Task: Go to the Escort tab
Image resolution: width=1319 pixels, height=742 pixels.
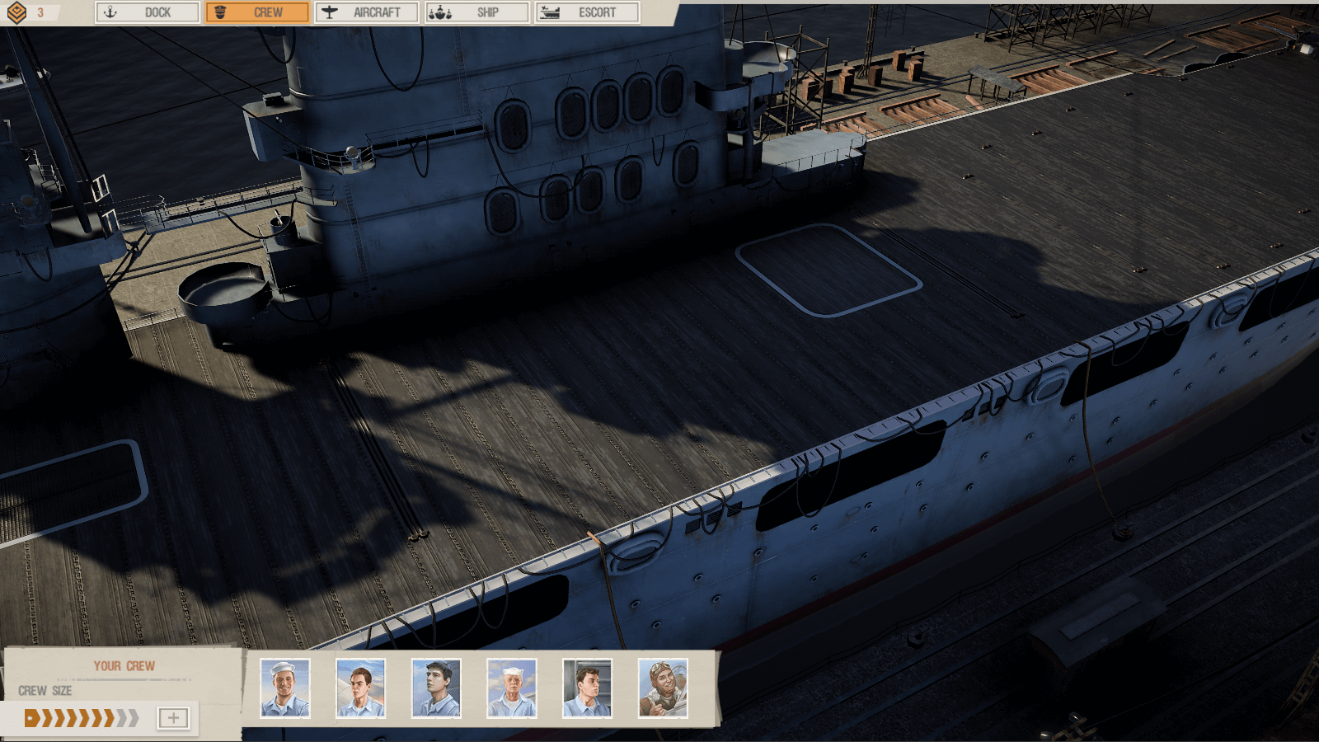Action: pos(587,12)
